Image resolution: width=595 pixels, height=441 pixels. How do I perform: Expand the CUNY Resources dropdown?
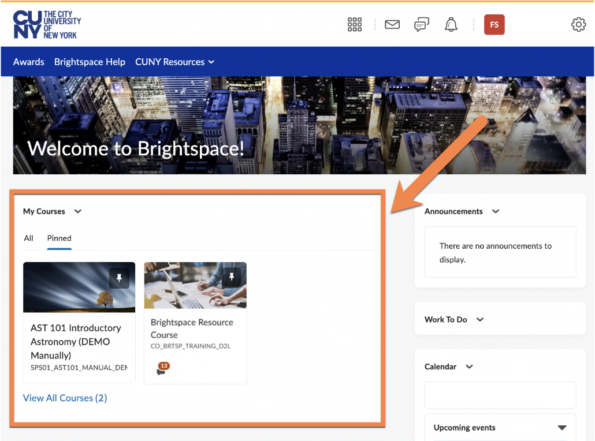coord(175,61)
